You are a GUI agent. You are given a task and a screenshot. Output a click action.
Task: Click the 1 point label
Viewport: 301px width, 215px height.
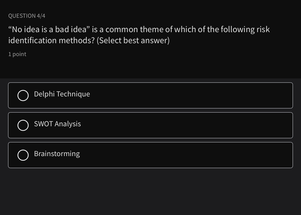[x=17, y=54]
